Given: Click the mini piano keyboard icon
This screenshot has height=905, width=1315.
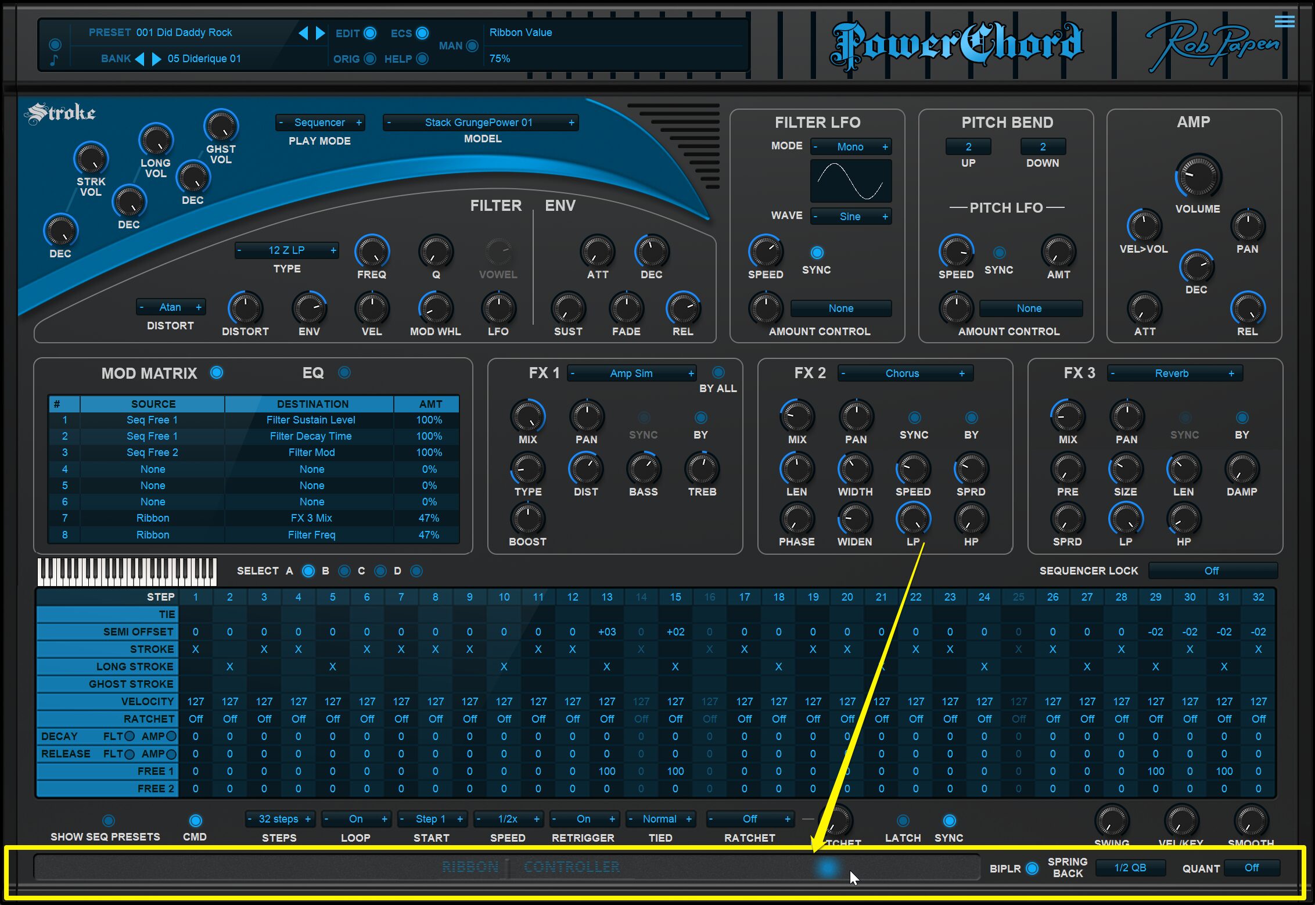Looking at the screenshot, I should tap(127, 572).
